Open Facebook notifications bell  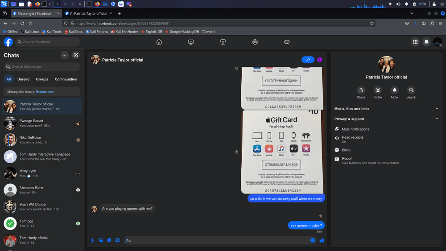426,42
